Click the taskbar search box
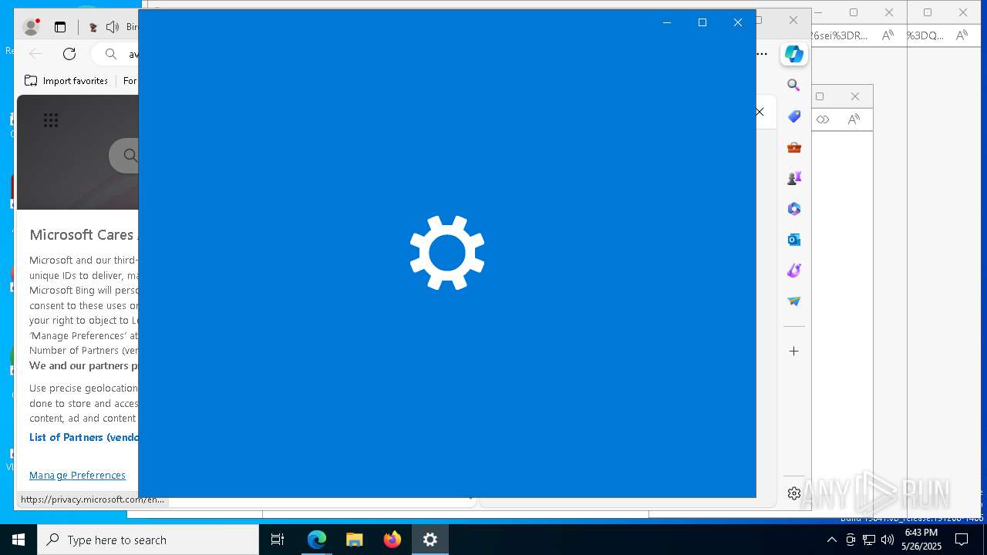Viewport: 987px width, 555px height. 148,540
